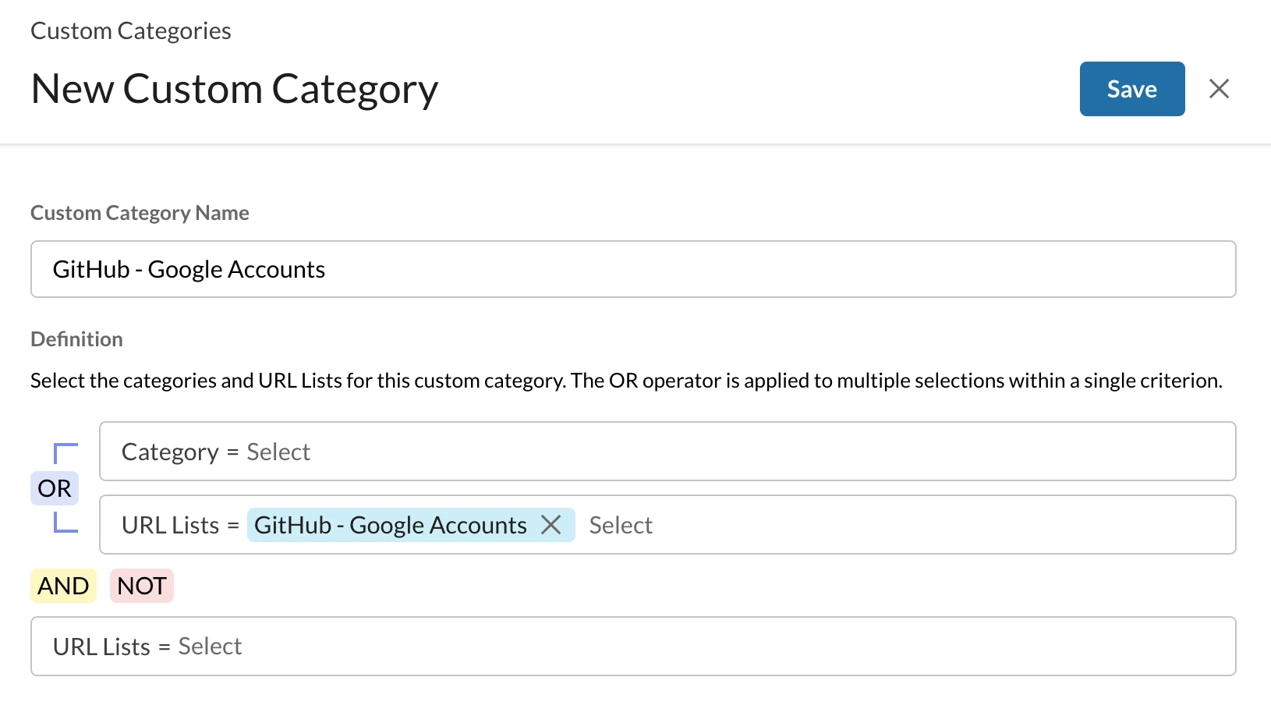Viewport: 1271px width, 716px height.
Task: Open Select next to URL Lists chip
Action: (621, 525)
